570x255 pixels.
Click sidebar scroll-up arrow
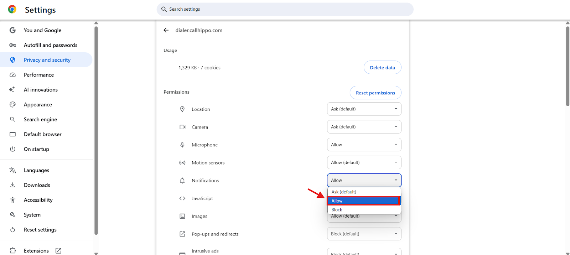coord(96,23)
